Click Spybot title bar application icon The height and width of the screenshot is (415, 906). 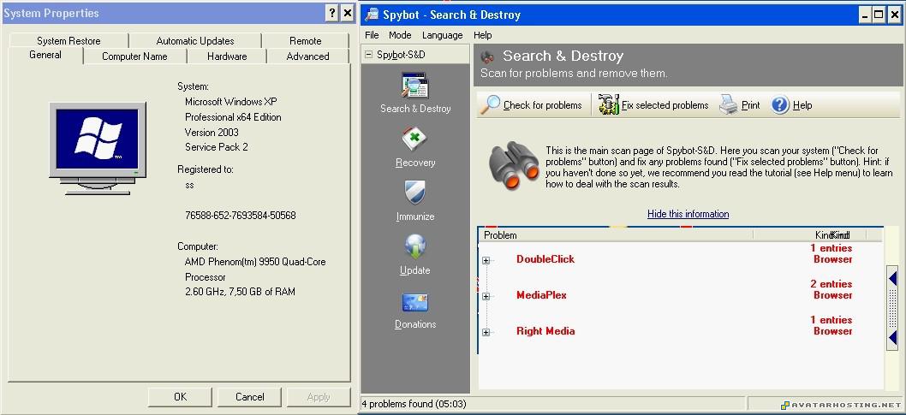[x=372, y=15]
